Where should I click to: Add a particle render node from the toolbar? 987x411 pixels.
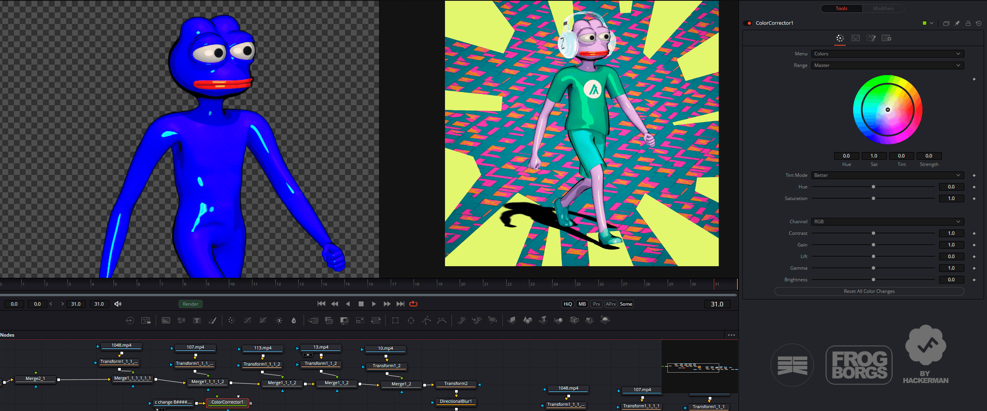[493, 320]
